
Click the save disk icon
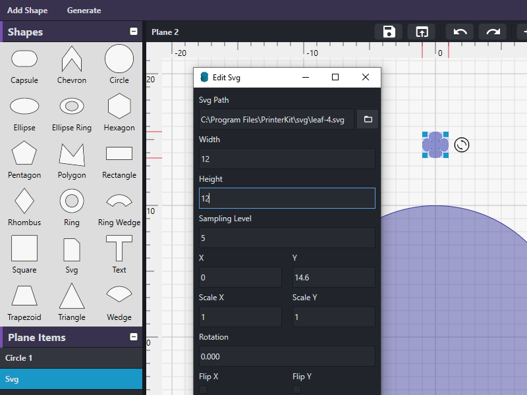click(389, 32)
